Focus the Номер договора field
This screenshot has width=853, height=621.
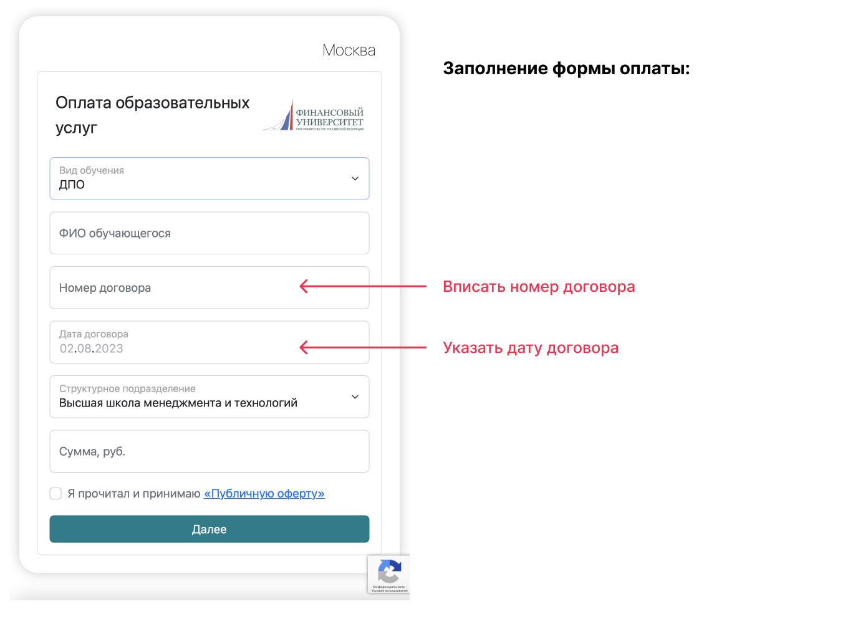pos(210,287)
